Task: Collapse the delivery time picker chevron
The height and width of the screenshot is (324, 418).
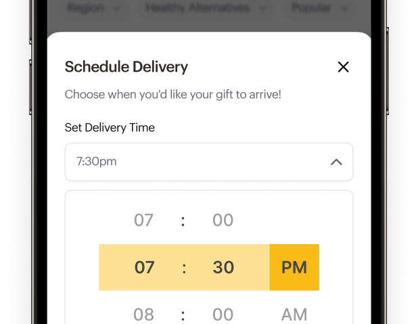Action: pyautogui.click(x=336, y=162)
